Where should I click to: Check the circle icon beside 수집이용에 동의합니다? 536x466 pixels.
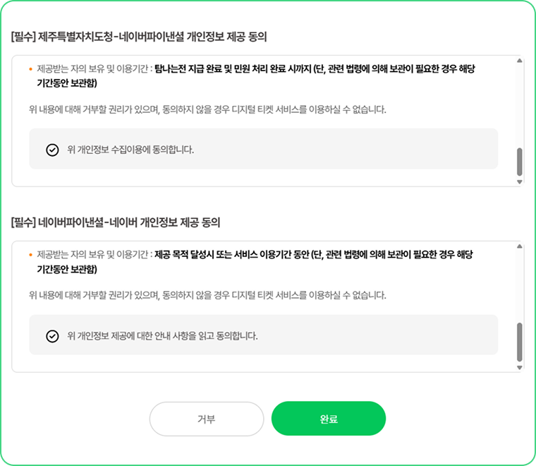point(52,150)
